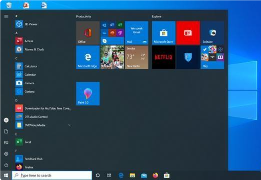Viewport: 261px width, 180px height.
Task: Open Downloader for YouTube app
Action: tap(43, 109)
